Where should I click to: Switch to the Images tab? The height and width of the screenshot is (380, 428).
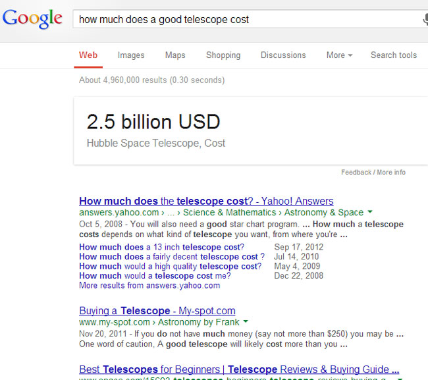point(131,55)
